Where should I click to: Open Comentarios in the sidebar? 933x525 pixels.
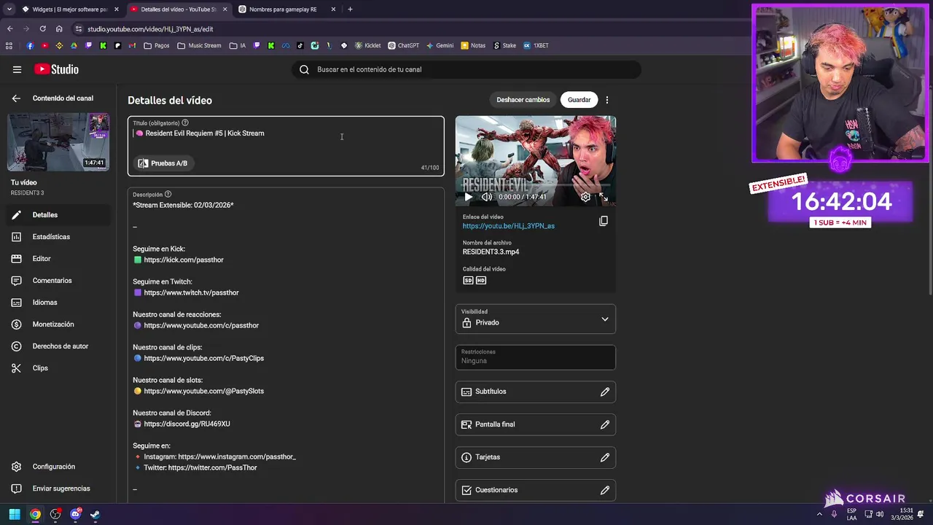[x=58, y=281]
